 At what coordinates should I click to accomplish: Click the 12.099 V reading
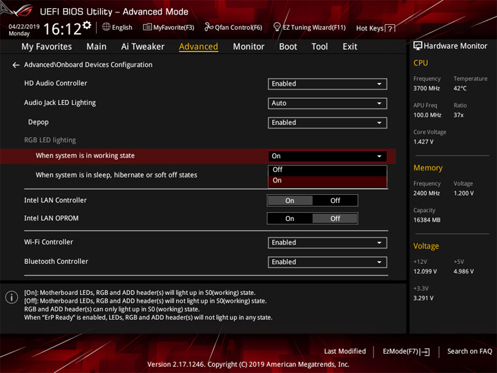pyautogui.click(x=425, y=271)
